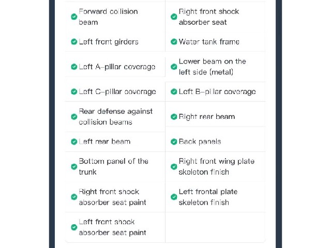
Task: Click the check icon beside Left rear beam
Action: [x=74, y=142]
